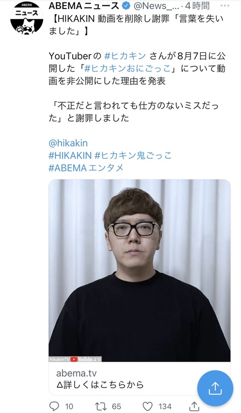Tap the reply speech bubble icon

point(54,406)
